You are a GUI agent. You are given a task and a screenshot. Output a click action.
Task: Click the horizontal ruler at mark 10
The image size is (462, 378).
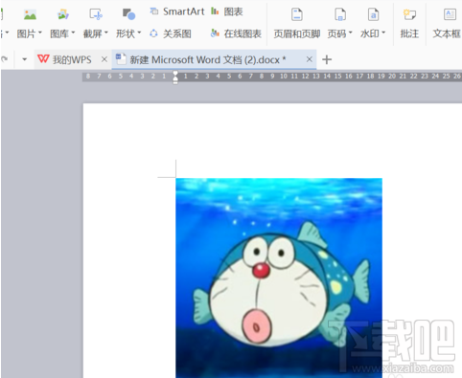click(x=284, y=77)
